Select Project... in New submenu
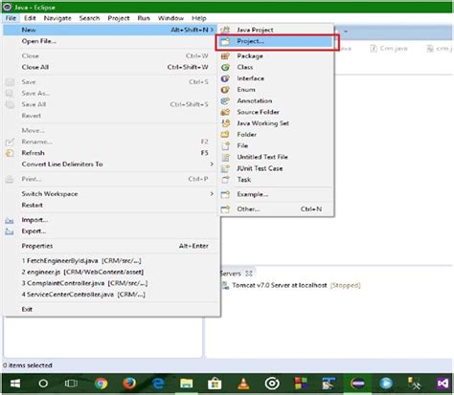This screenshot has height=395, width=454. [x=276, y=41]
